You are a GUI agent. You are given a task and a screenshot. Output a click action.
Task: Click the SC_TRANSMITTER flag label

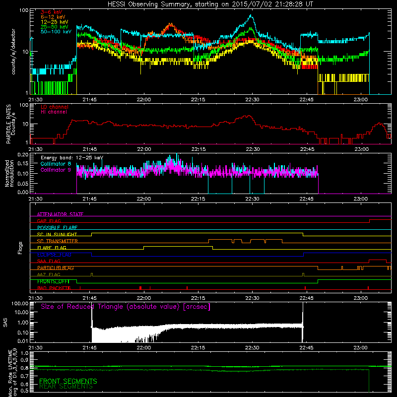point(57,241)
